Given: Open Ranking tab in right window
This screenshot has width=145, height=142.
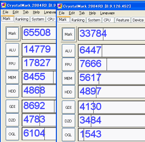Looking at the screenshot, I should (78, 20).
